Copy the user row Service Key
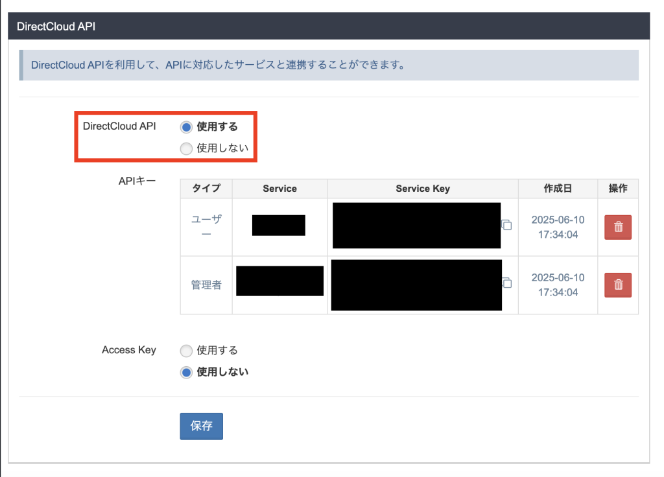Screen dimensions: 664x477 pyautogui.click(x=507, y=226)
